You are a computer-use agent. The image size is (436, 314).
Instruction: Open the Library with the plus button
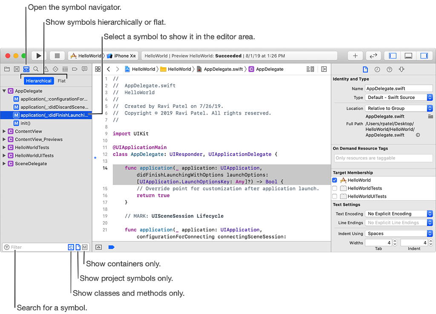tap(355, 56)
